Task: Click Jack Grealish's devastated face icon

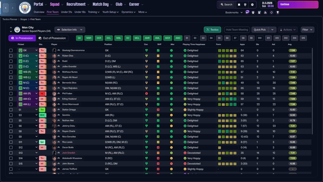Action: pos(185,153)
